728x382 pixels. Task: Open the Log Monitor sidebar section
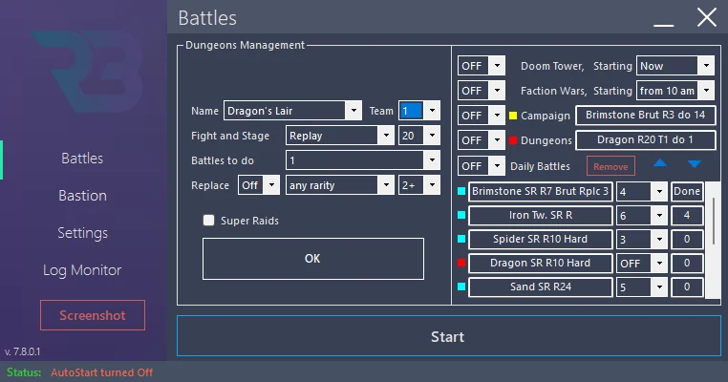(x=82, y=270)
